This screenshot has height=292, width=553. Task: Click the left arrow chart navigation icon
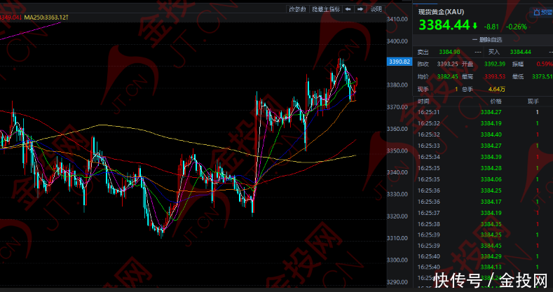tap(348, 9)
